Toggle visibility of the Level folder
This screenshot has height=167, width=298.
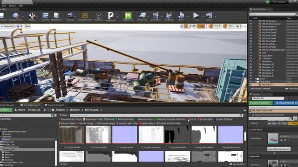(251, 79)
